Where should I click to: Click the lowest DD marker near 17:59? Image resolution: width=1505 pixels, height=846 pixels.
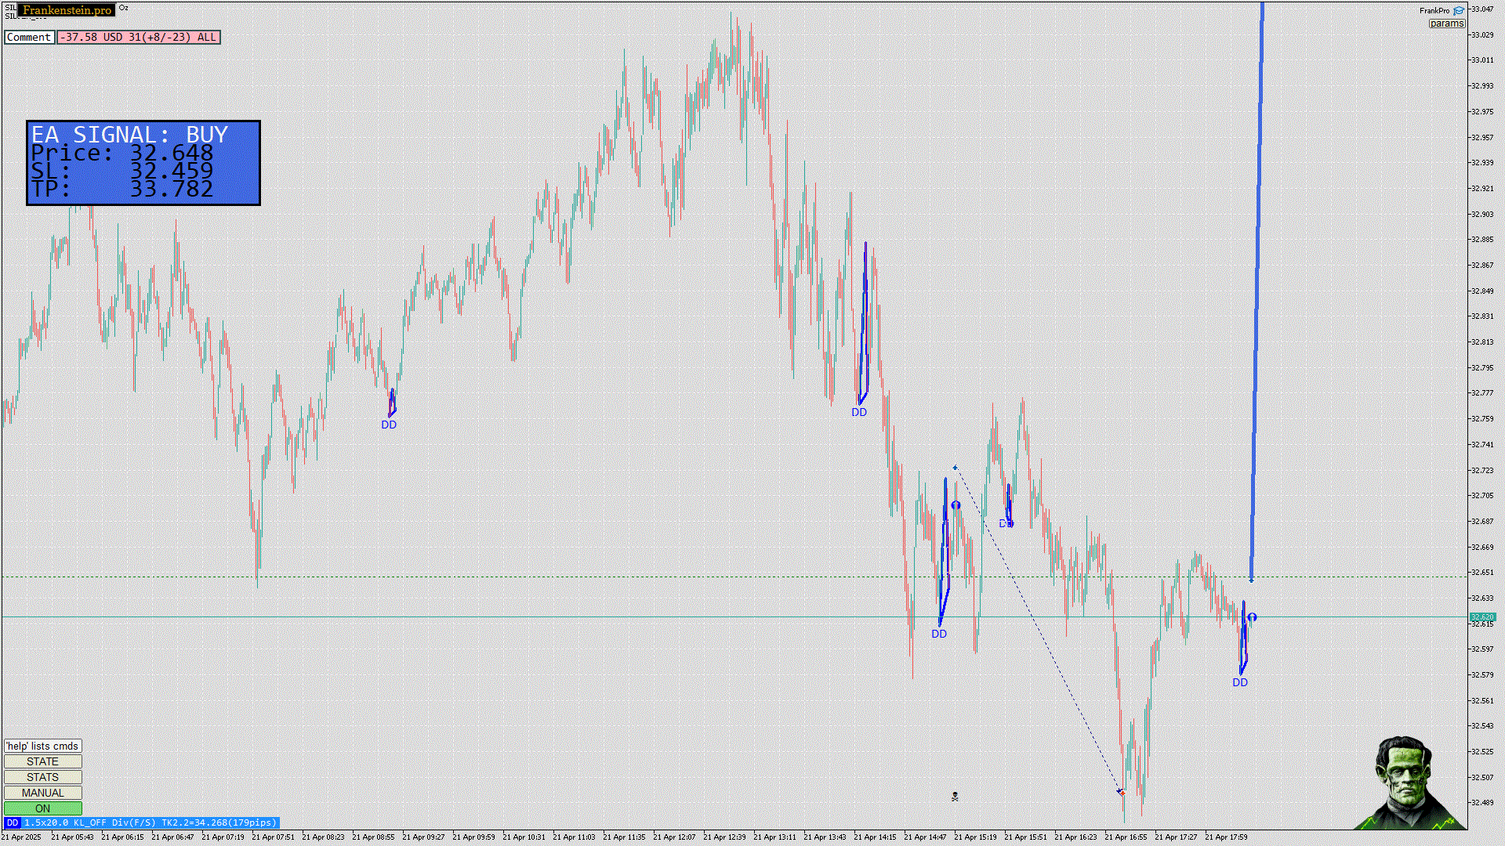[x=1239, y=682]
